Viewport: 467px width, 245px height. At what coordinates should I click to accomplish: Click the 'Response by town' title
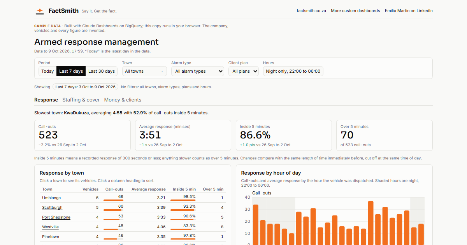pyautogui.click(x=62, y=173)
